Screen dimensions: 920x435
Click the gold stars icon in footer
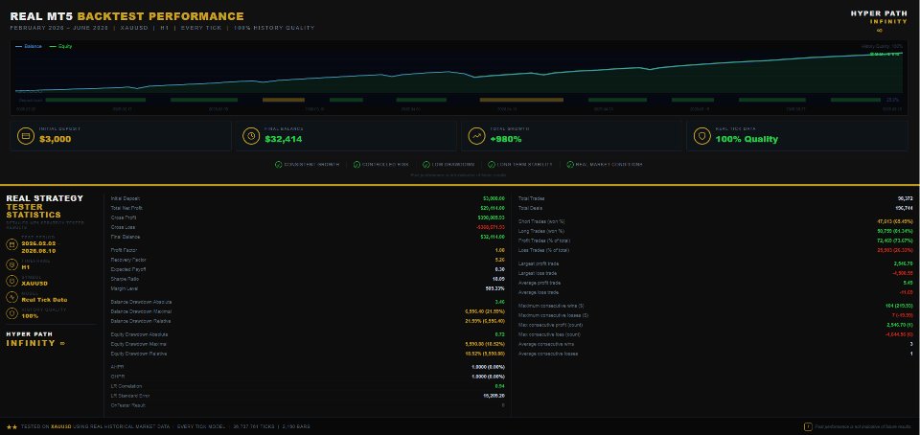tap(11, 426)
